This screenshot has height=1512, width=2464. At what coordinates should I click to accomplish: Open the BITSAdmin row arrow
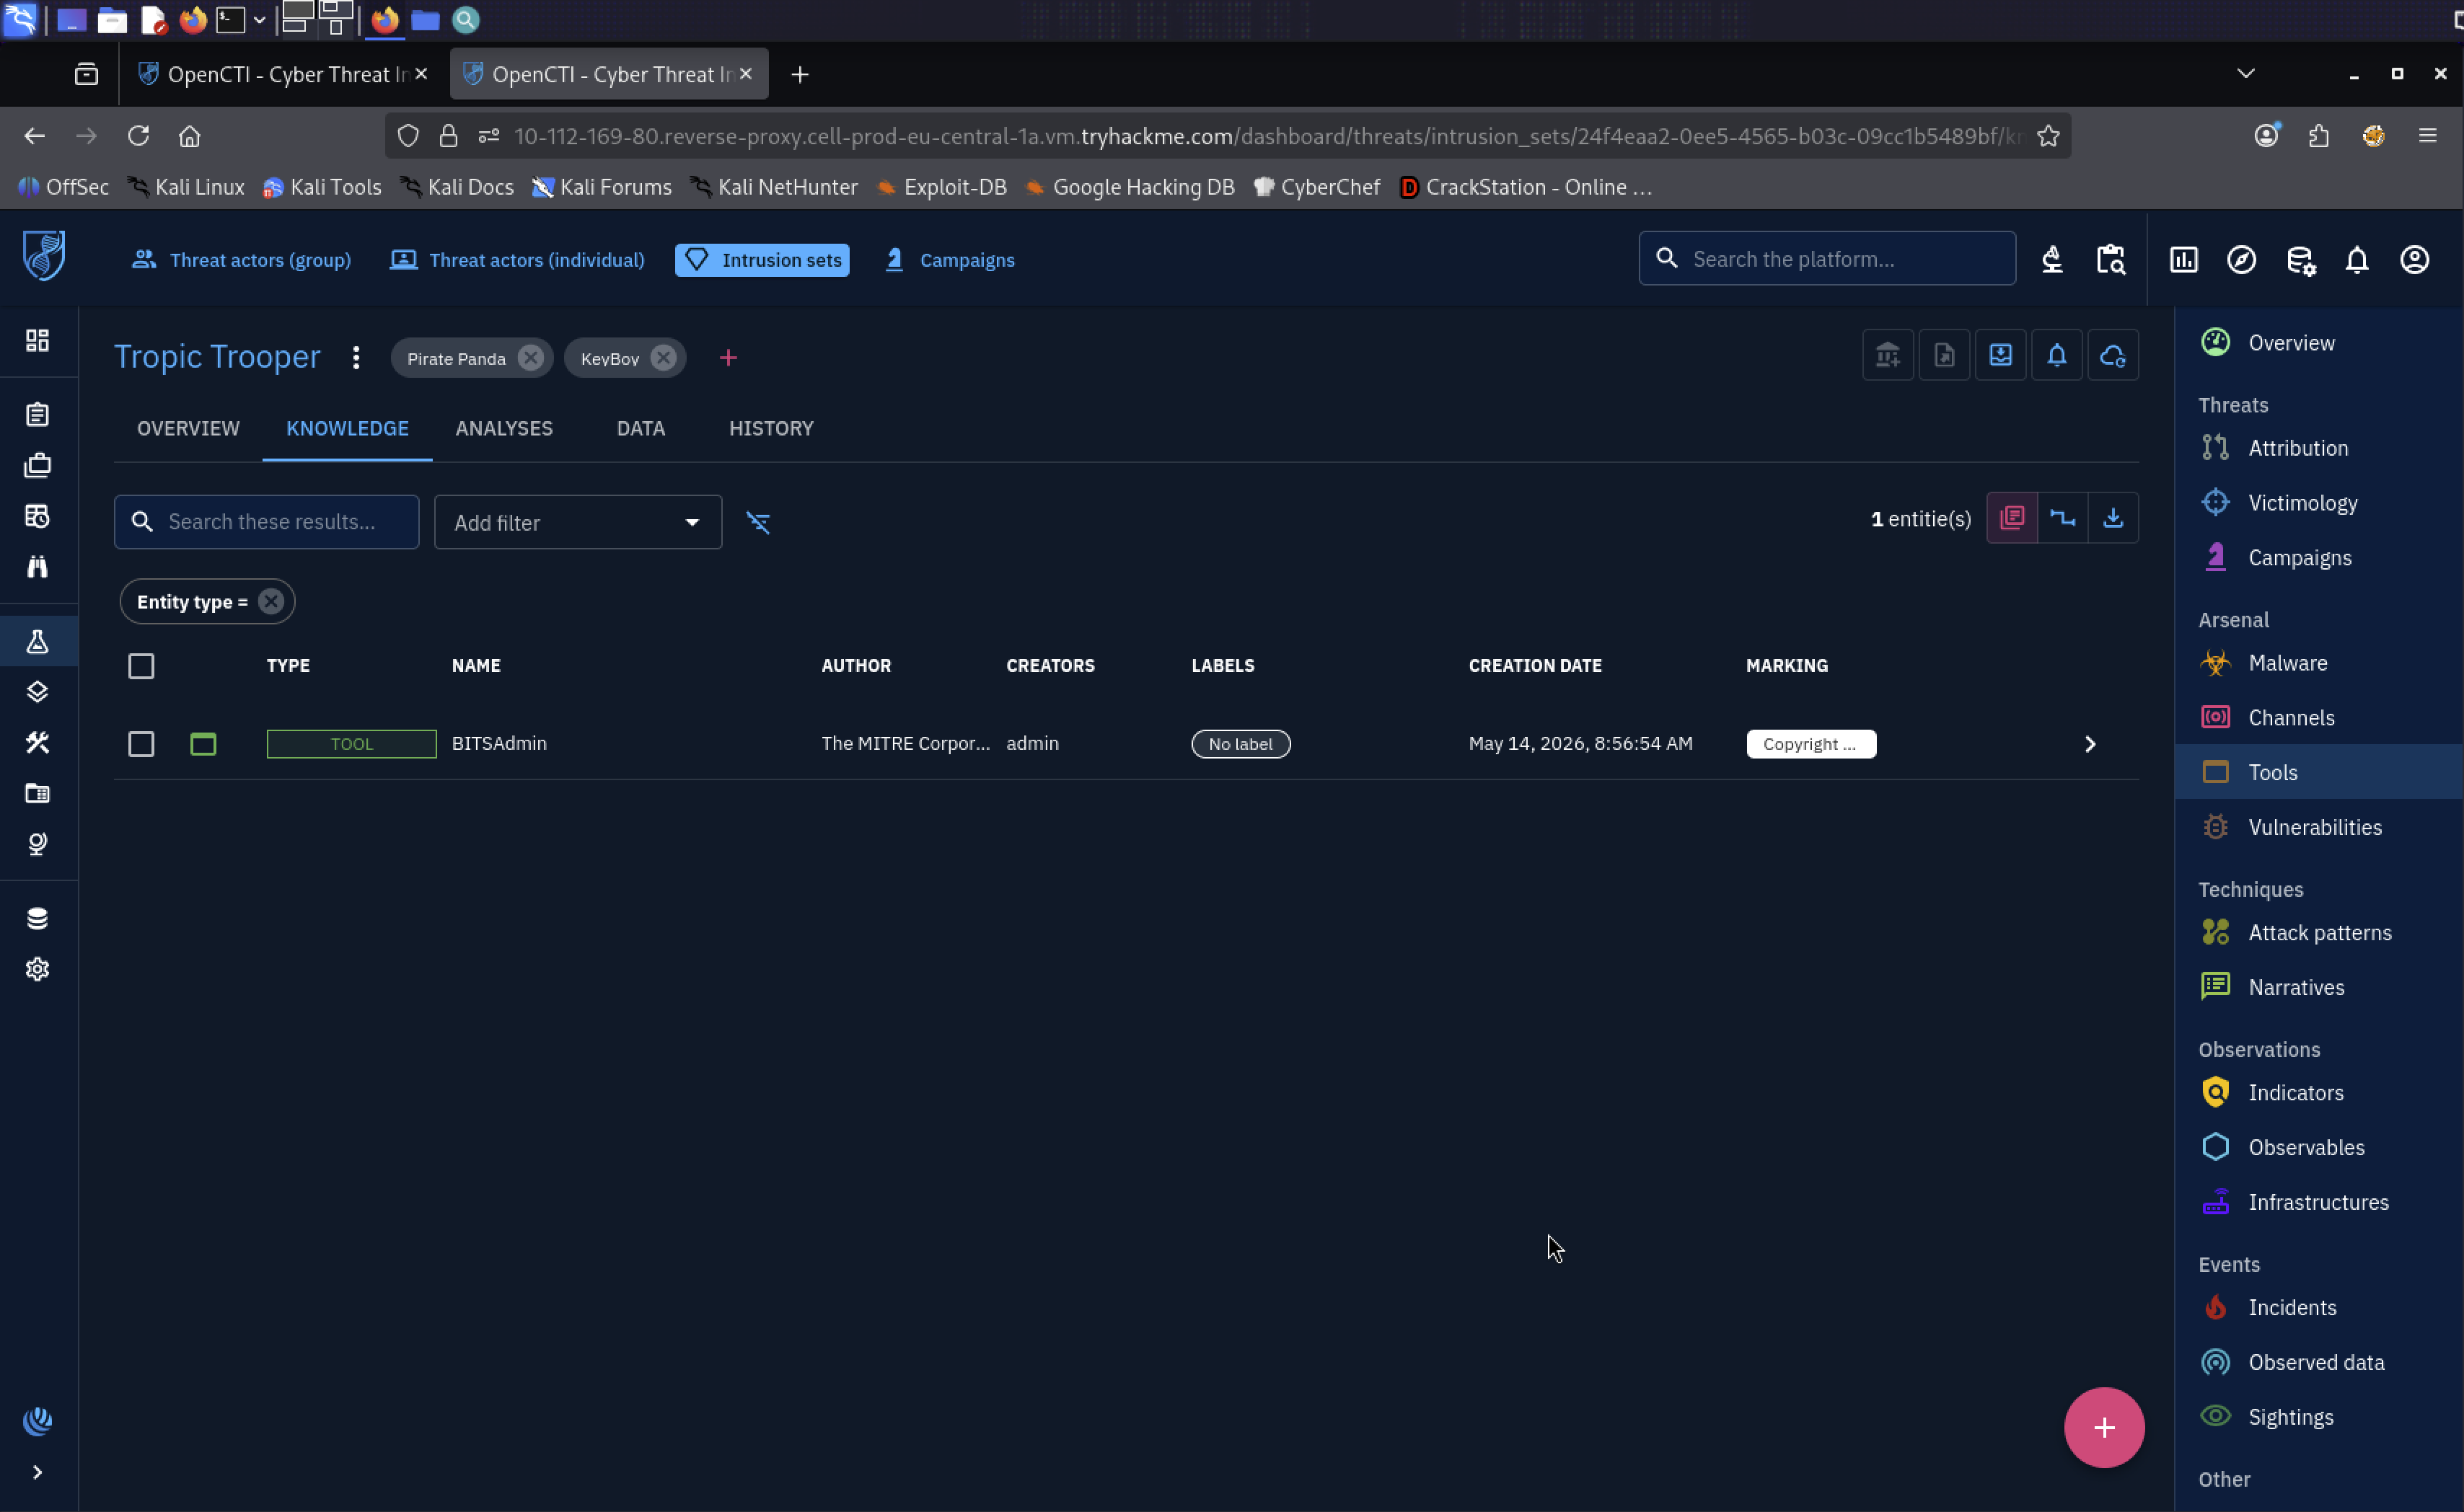coord(2090,744)
